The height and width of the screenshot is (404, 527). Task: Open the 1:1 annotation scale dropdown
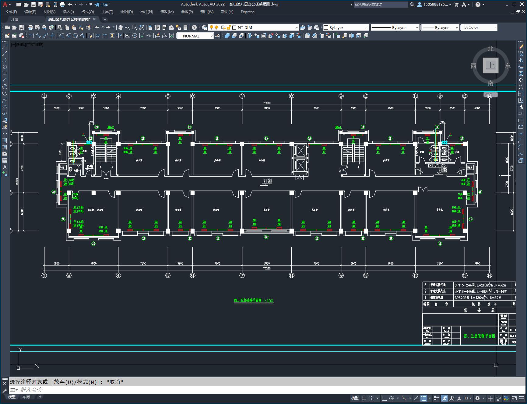468,398
